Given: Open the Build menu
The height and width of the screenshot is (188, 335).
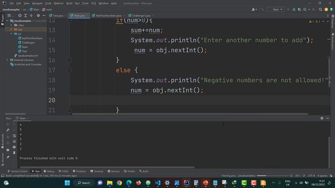Looking at the screenshot, I should click(x=69, y=3).
